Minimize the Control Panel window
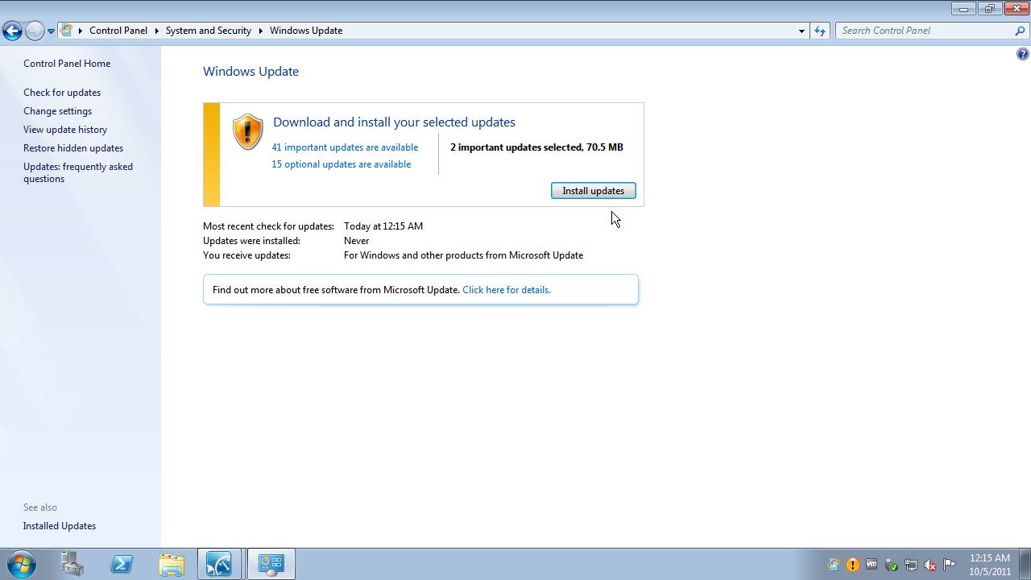The width and height of the screenshot is (1031, 580). pyautogui.click(x=963, y=8)
